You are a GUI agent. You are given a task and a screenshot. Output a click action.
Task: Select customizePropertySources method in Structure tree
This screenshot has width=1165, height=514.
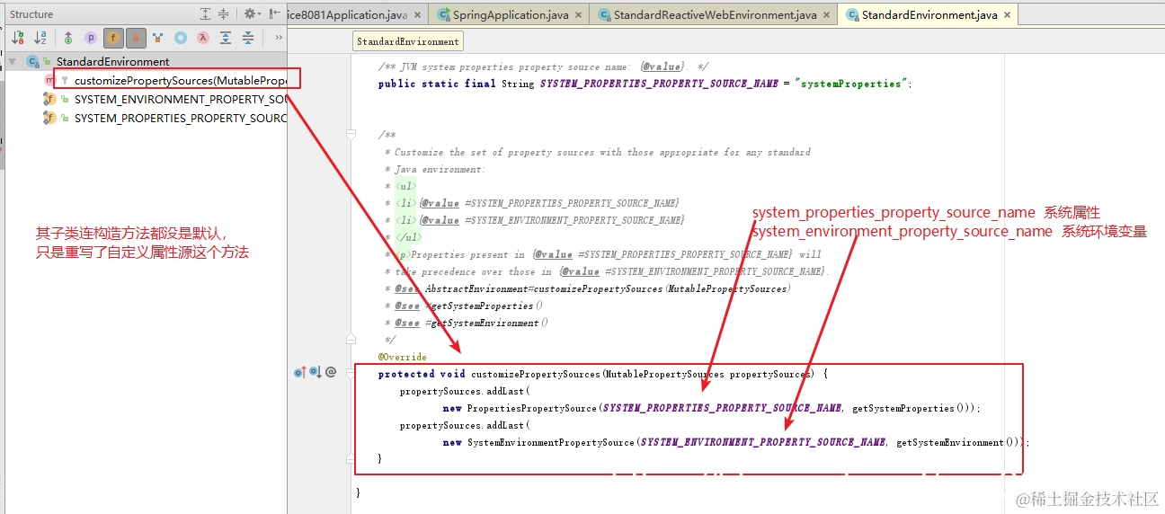[180, 80]
